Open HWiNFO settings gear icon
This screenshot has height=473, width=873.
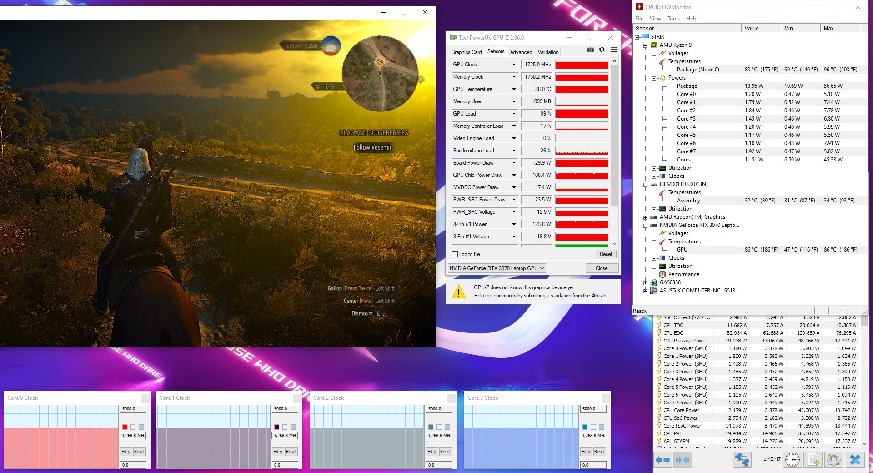coord(834,460)
